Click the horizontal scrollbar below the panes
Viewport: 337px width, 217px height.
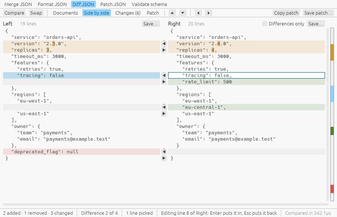(166, 204)
